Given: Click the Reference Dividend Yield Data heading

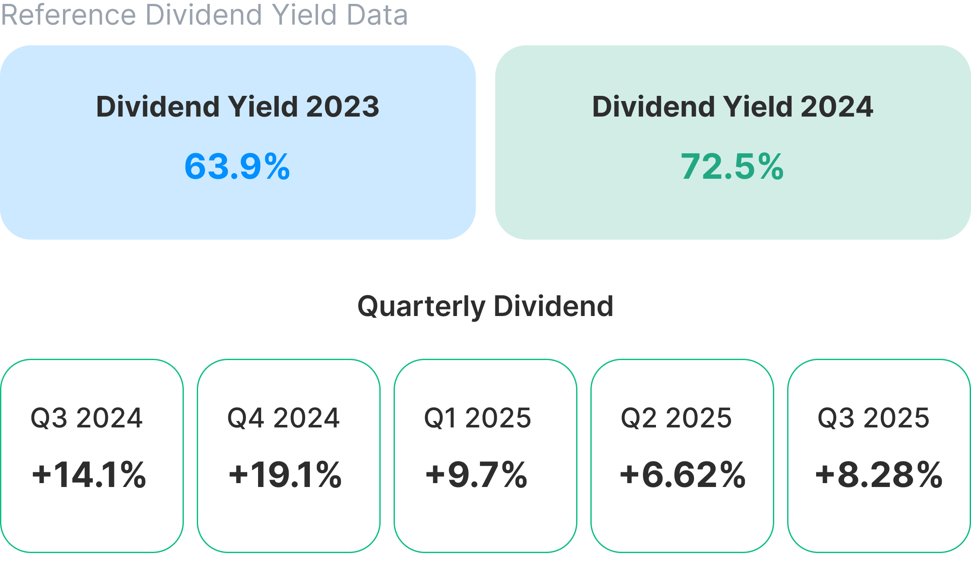Looking at the screenshot, I should pos(204,15).
